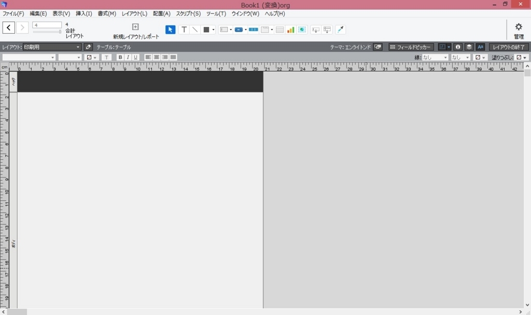Toggle the screen stencil icon
The width and height of the screenshot is (531, 315).
(442, 47)
